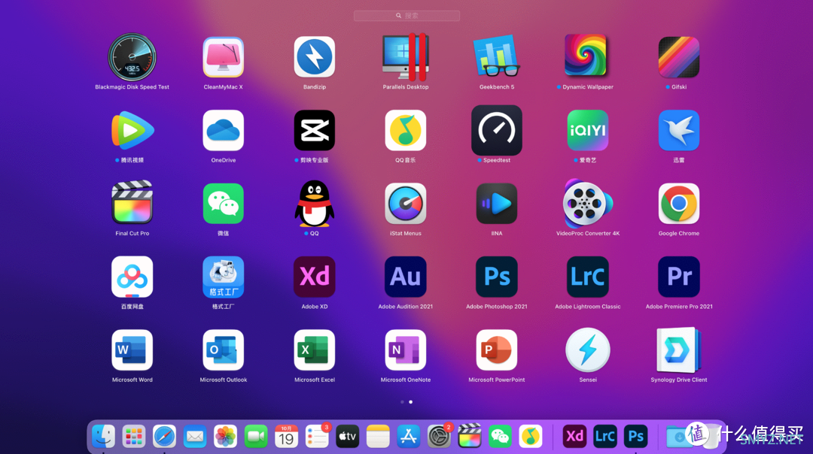
Task: Launch iStat Menus
Action: tap(406, 204)
